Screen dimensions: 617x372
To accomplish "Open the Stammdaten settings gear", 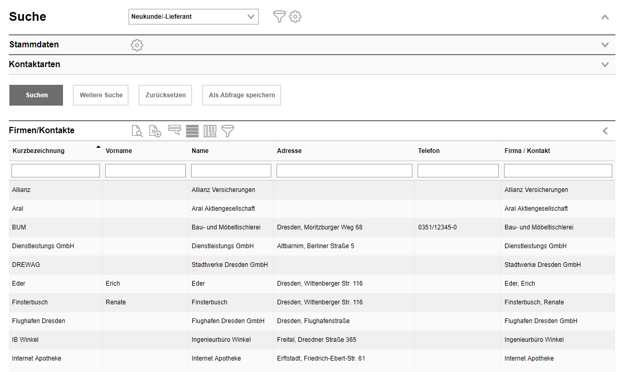I will click(x=137, y=45).
